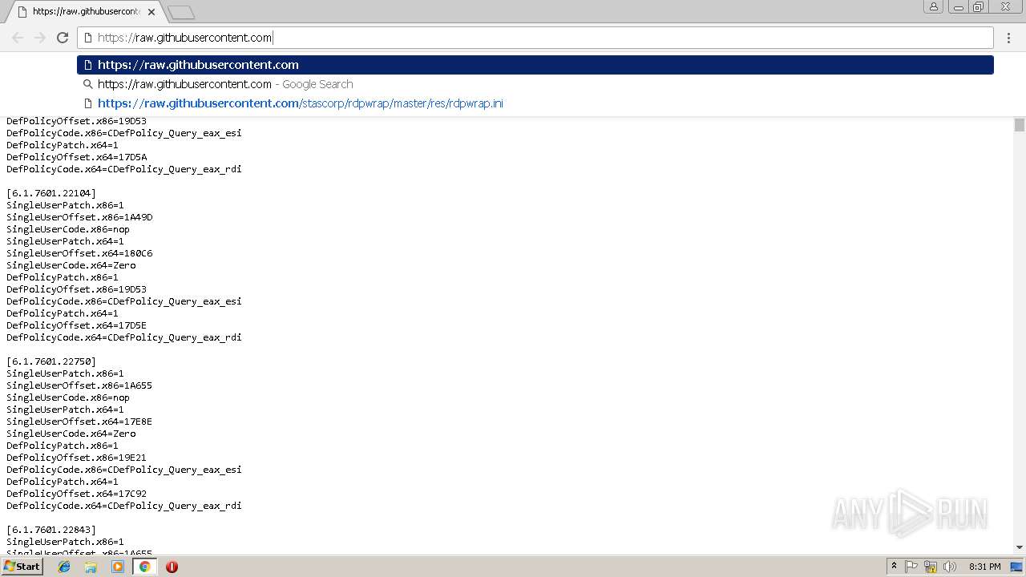Screen dimensions: 1026x577
Task: Click the network tray icon
Action: [x=931, y=567]
